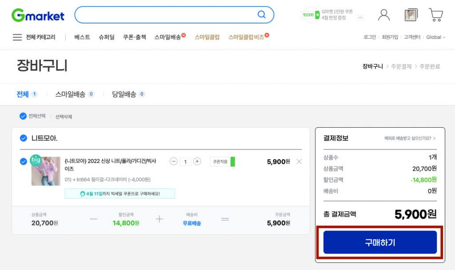Remove the item with X icon

299,161
